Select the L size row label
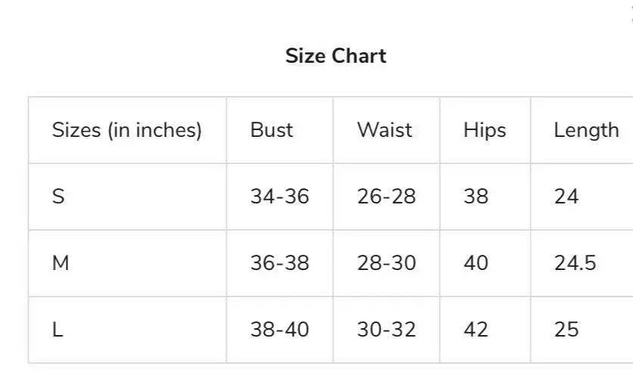 coord(57,330)
